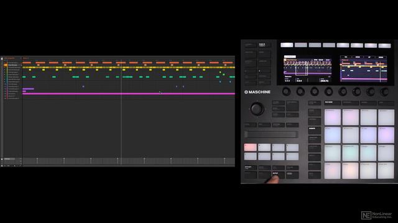Select the STEP mode button

coord(386,103)
